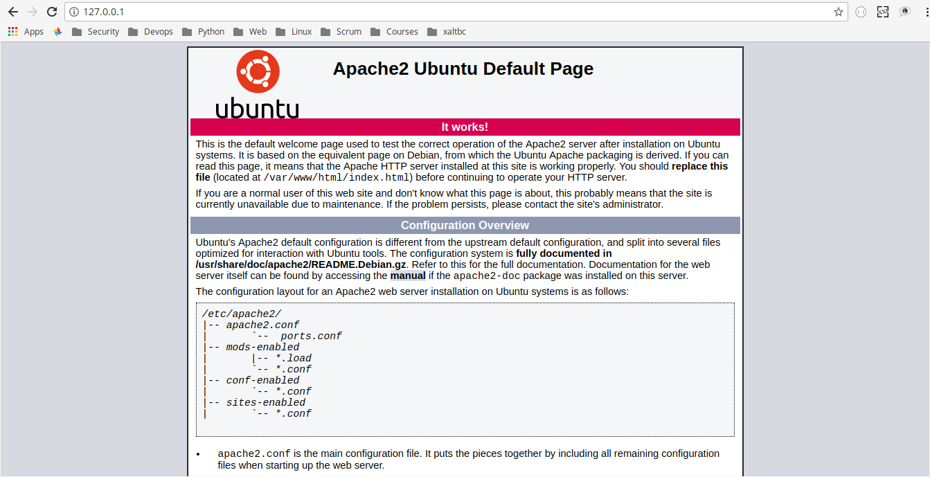Click *.load in the config tree
Image resolution: width=930 pixels, height=477 pixels.
pyautogui.click(x=294, y=358)
